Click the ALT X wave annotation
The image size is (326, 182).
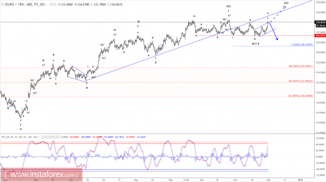click(x=255, y=44)
